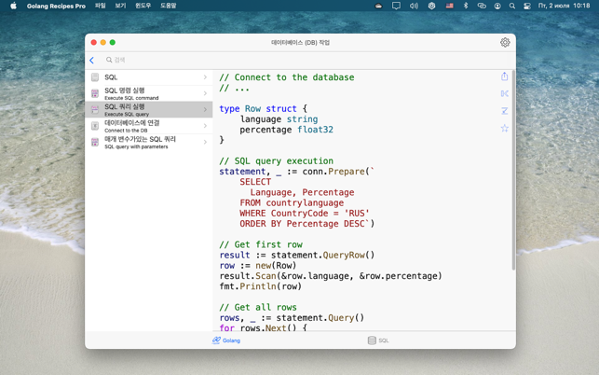Expand the Execute SQL command chevron

point(206,93)
